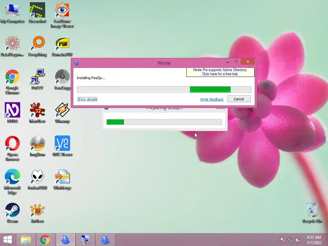Select first Ninite taskbar button
The width and height of the screenshot is (328, 246).
pyautogui.click(x=65, y=240)
